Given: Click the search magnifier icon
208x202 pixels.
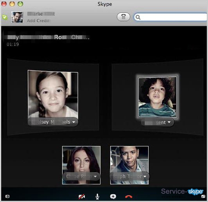Looking at the screenshot, I should (138, 17).
